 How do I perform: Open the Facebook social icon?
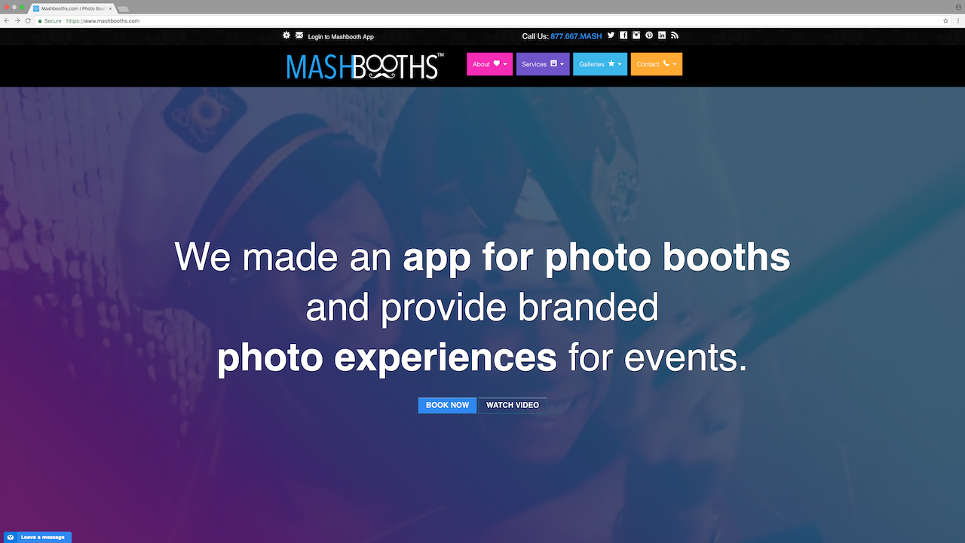pos(623,35)
